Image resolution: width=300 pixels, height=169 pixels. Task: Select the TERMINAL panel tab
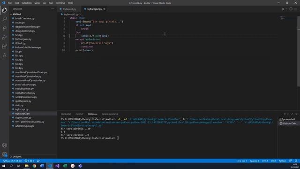(93, 114)
